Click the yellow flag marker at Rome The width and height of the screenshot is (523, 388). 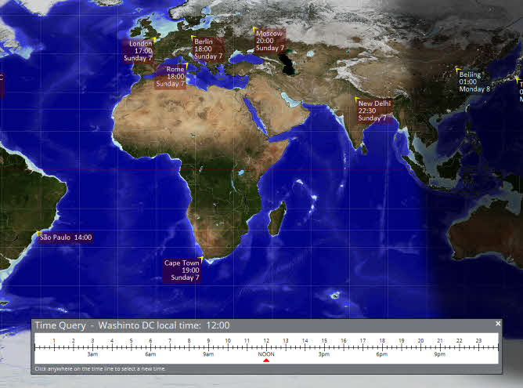coord(186,65)
